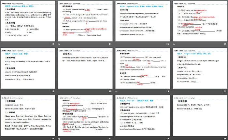This screenshot has height=140, width=228.
Task: Select slide 15 thumbnail about 'negative'
Action: [x=143, y=21]
